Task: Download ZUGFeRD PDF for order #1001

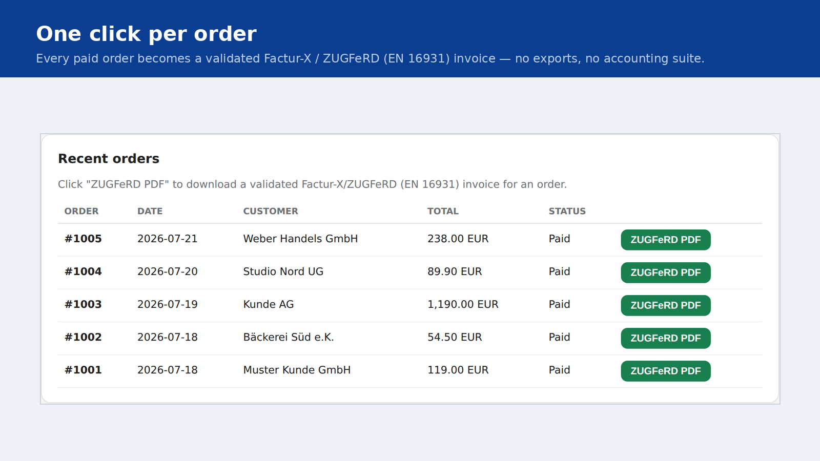Action: click(665, 371)
